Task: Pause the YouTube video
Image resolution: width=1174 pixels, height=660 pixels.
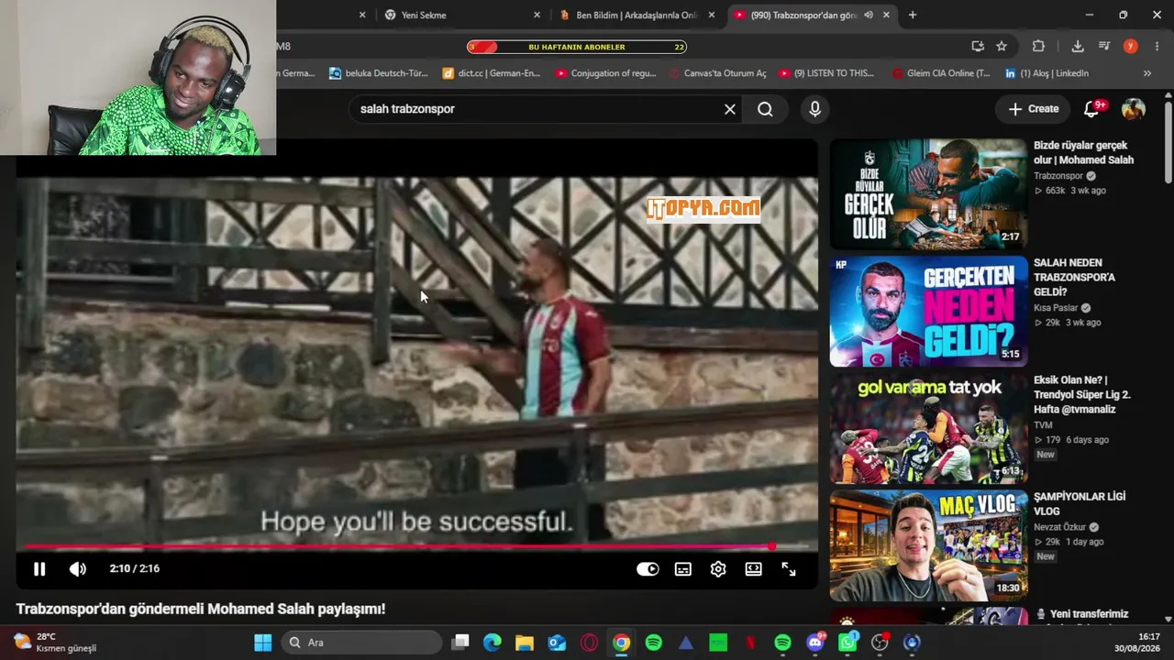Action: click(x=39, y=569)
